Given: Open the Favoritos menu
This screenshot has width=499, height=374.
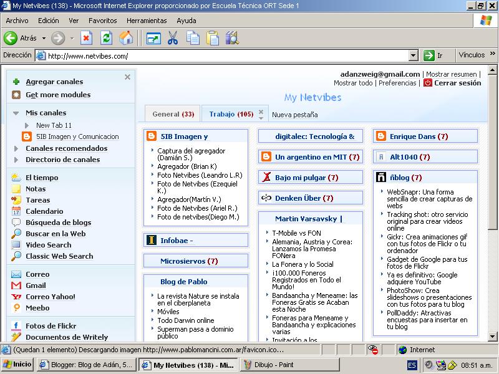Looking at the screenshot, I should [102, 21].
